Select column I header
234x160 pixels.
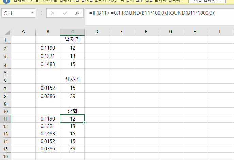[x=220, y=32]
